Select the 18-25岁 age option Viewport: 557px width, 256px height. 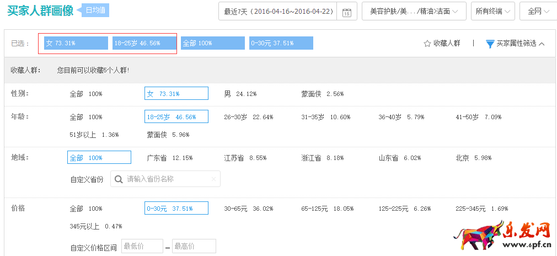[x=176, y=117]
